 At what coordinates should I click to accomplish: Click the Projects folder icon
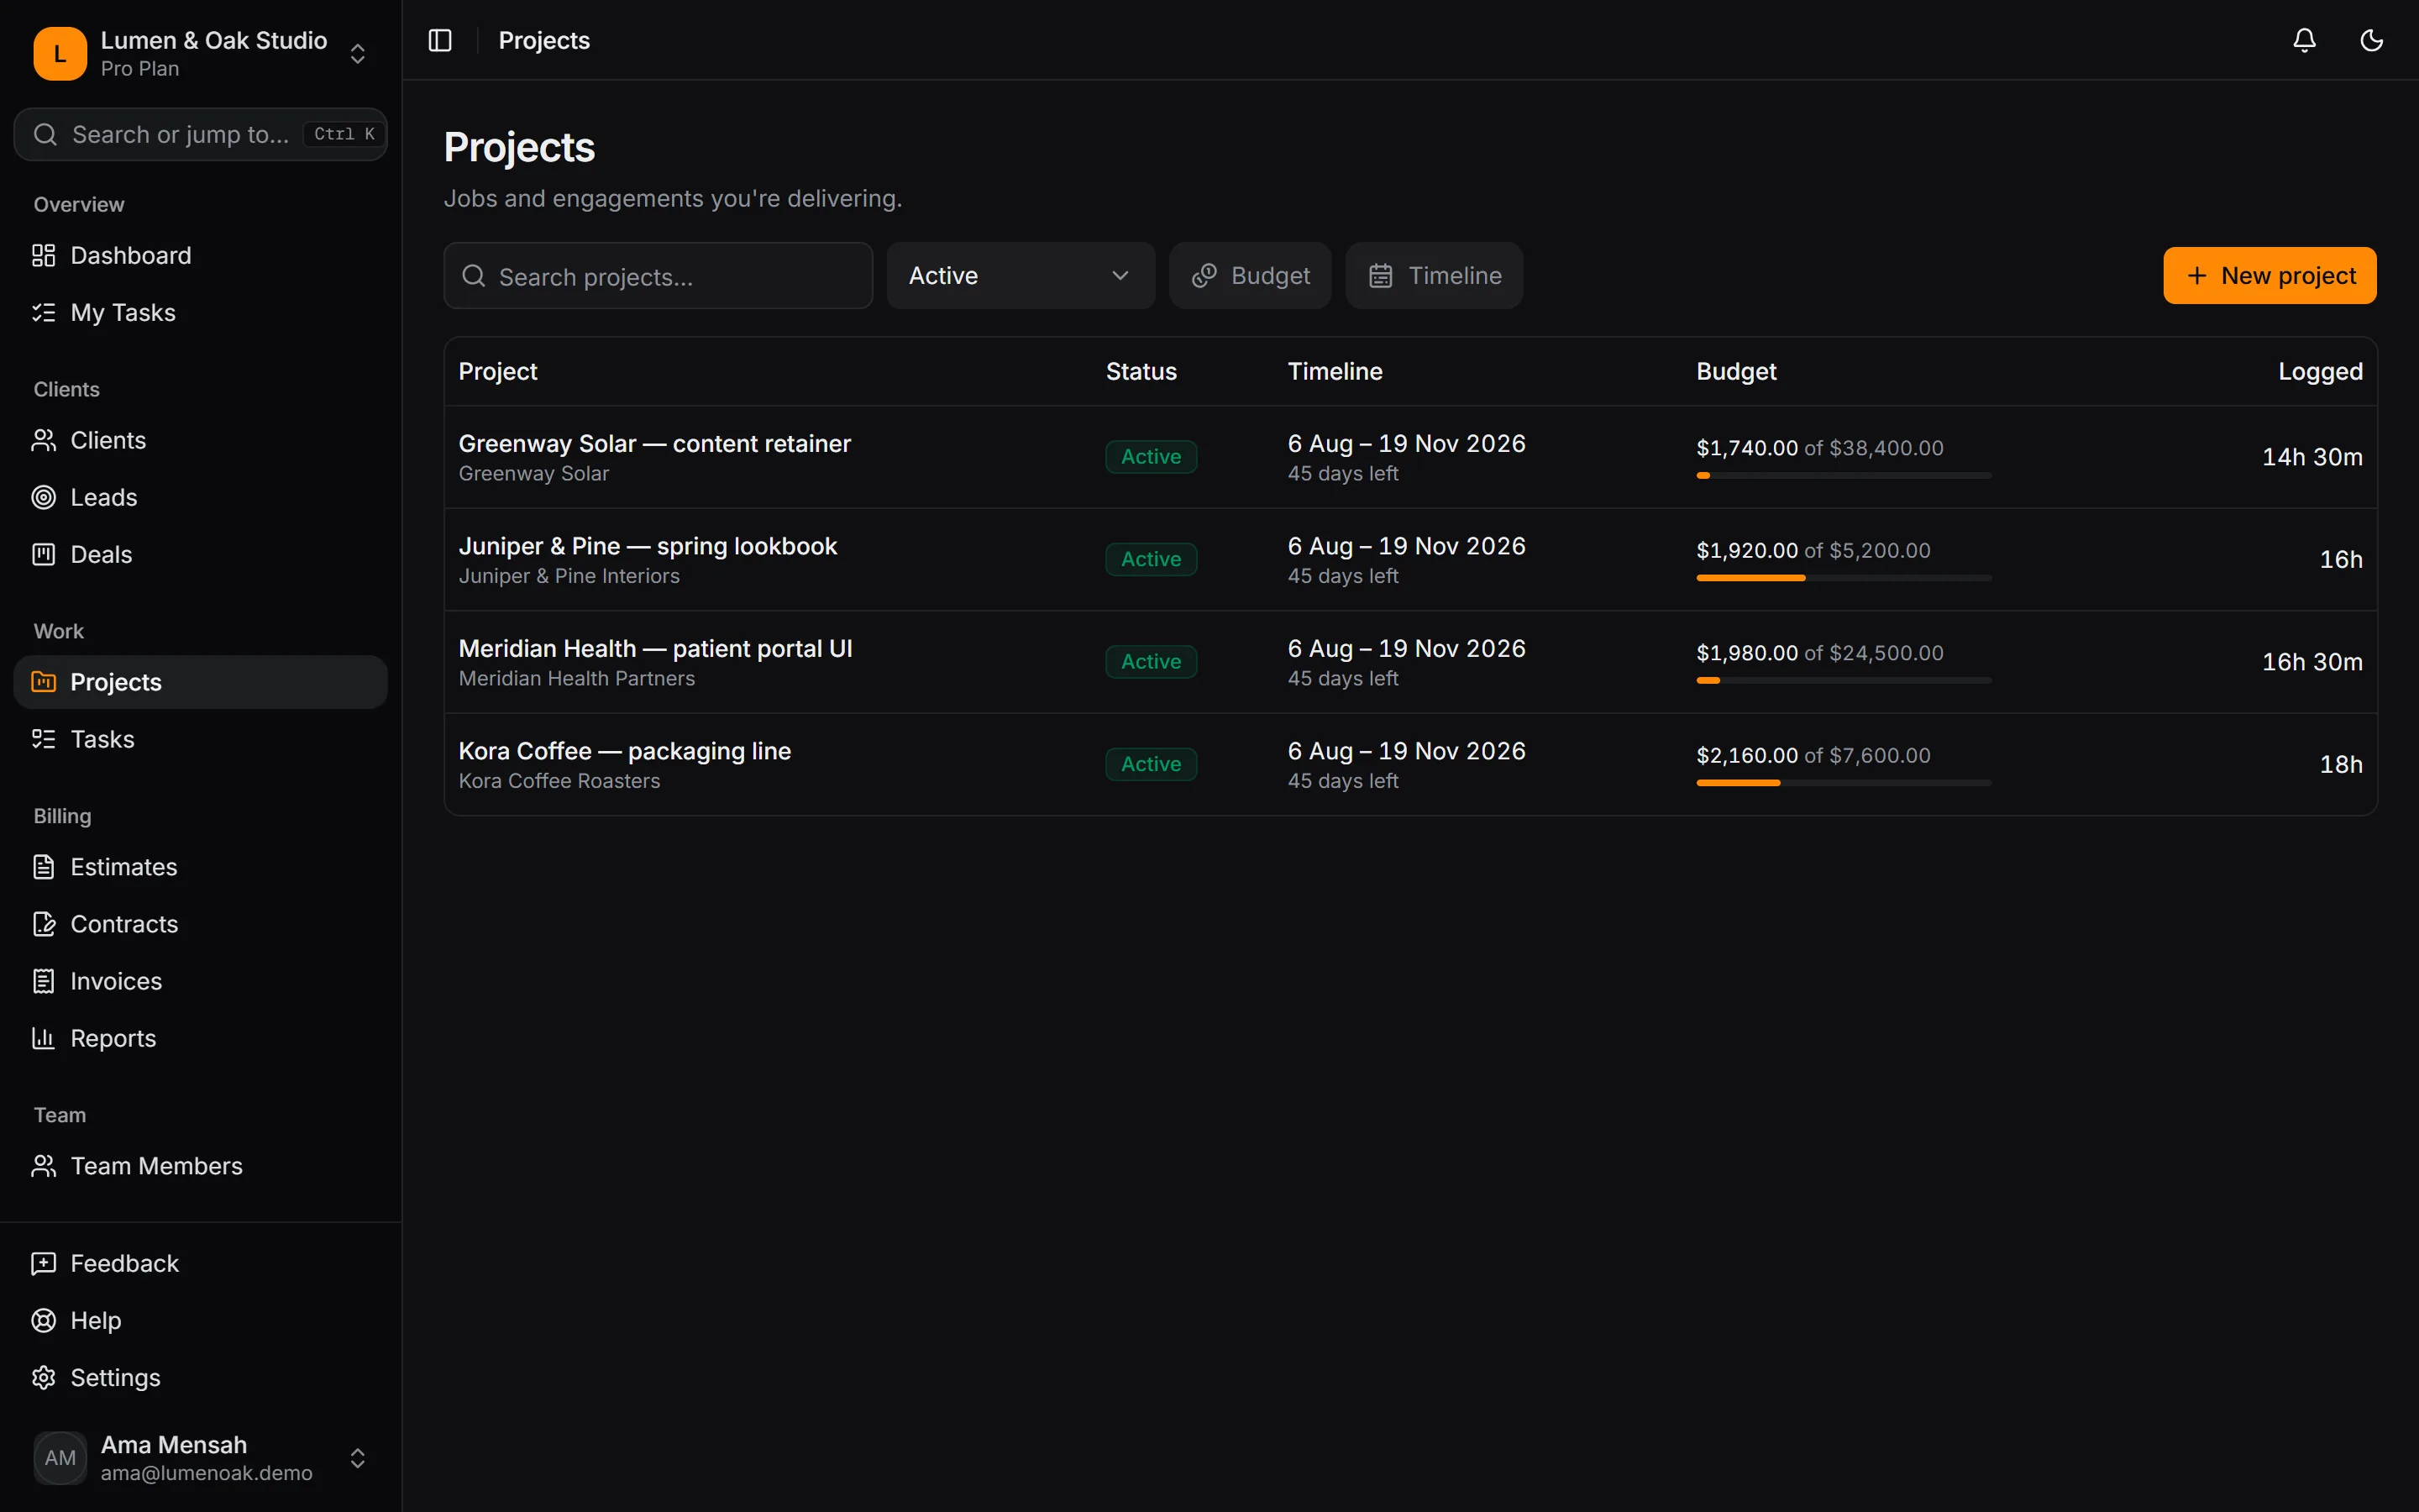tap(44, 682)
